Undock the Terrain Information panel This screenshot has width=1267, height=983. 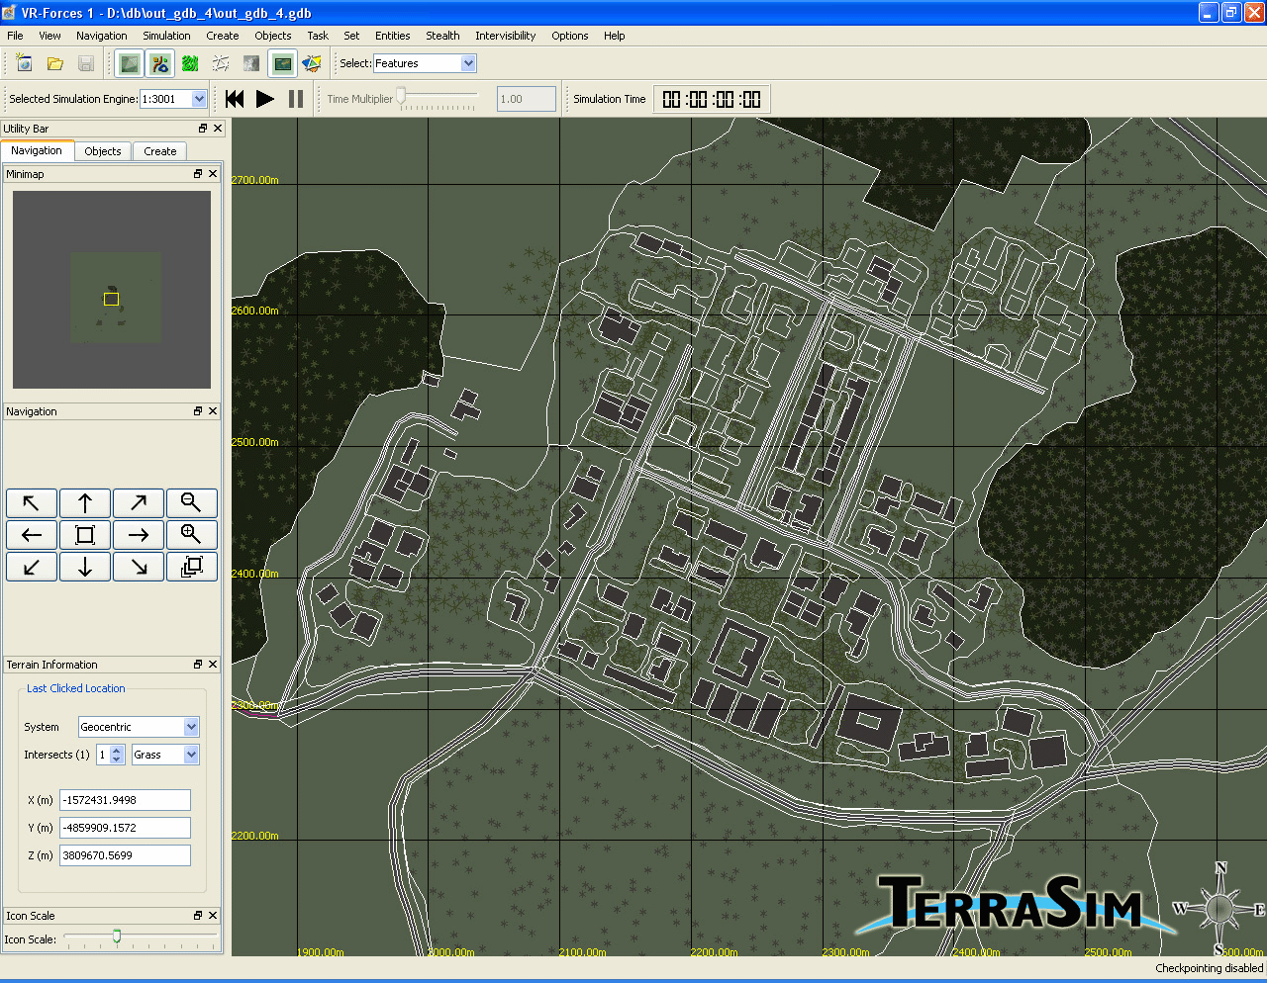coord(198,665)
